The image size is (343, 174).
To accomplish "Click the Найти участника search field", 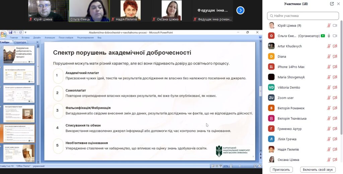I will tap(303, 16).
